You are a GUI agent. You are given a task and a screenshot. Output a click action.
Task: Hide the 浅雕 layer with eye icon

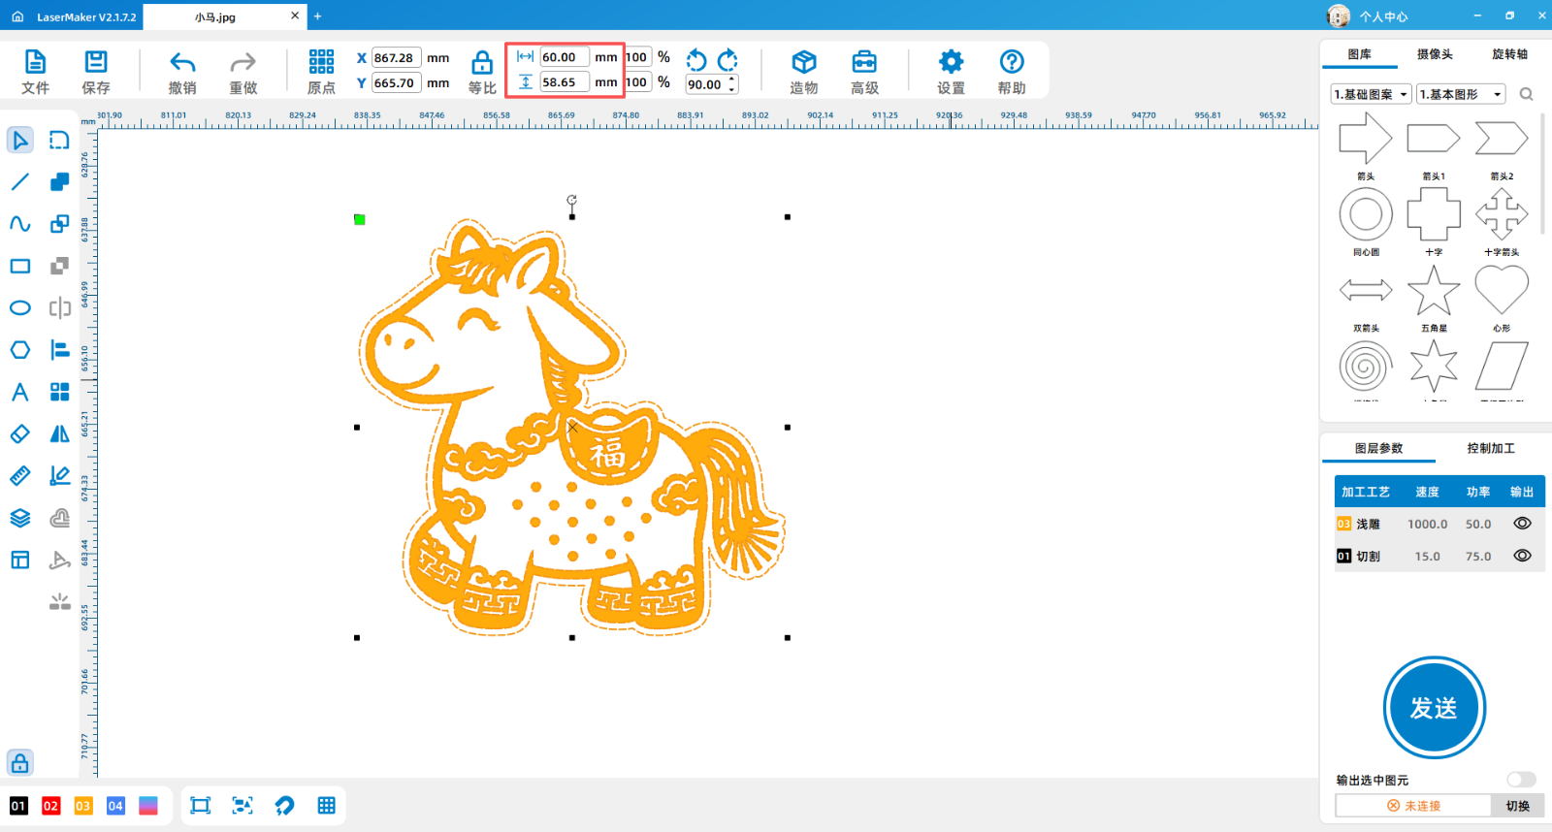click(x=1522, y=524)
